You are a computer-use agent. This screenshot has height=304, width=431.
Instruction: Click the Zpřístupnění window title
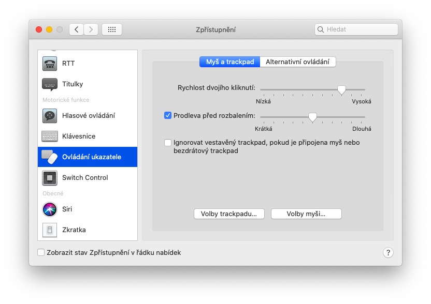click(x=216, y=29)
